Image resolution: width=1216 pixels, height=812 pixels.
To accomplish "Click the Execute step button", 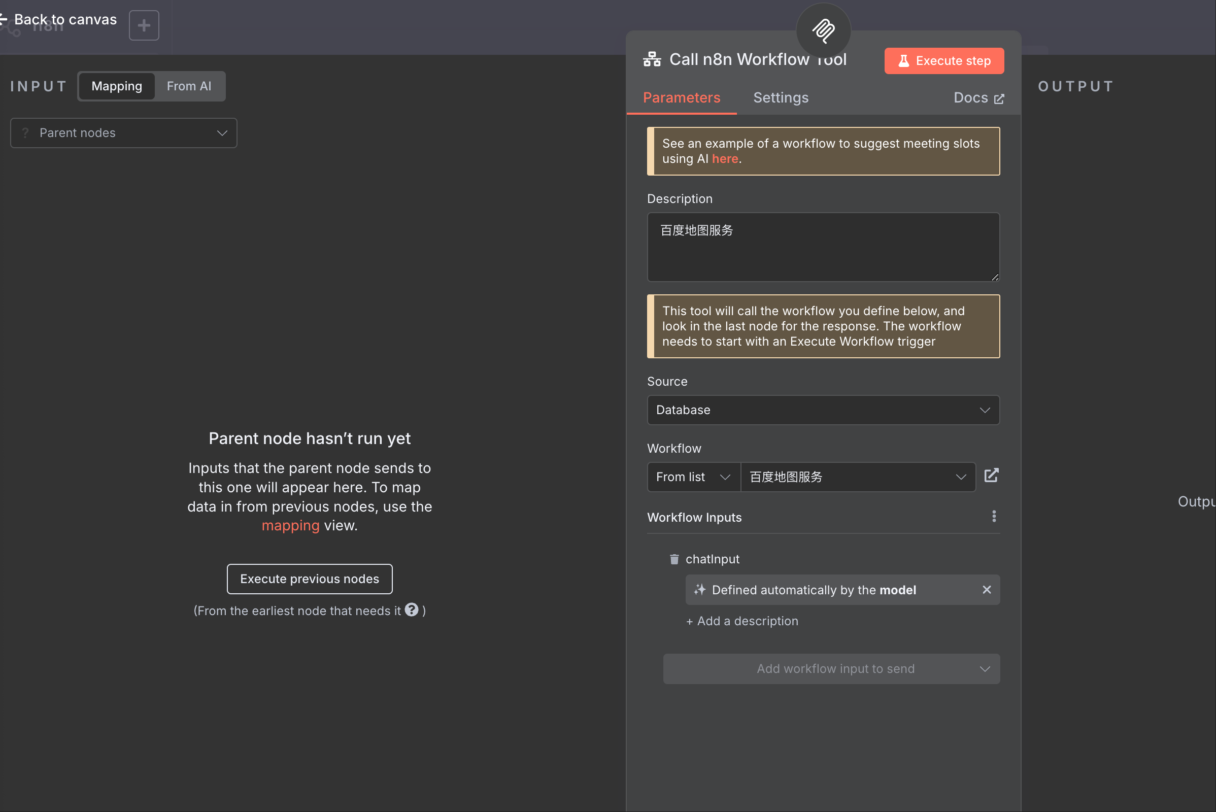I will tap(943, 61).
